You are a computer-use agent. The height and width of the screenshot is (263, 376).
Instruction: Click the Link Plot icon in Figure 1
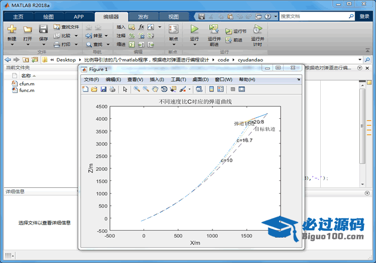point(199,89)
